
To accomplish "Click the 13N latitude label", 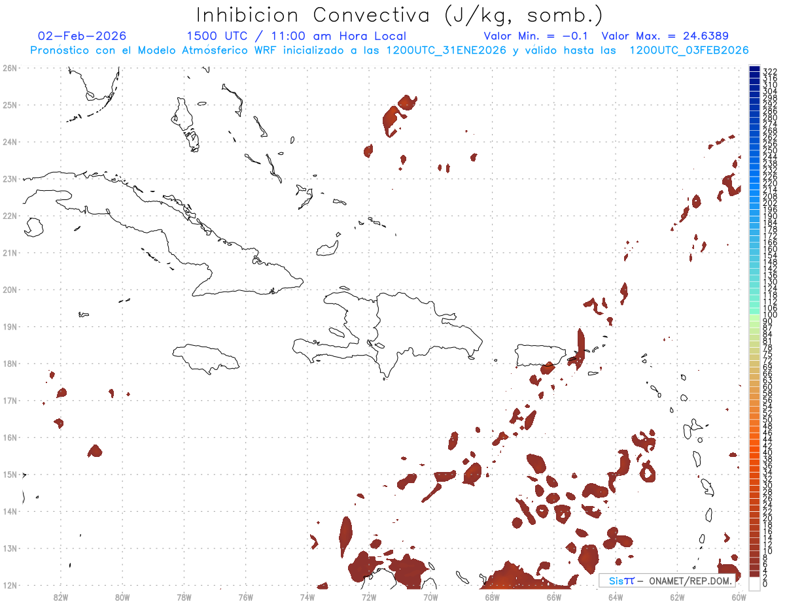I will (x=10, y=548).
